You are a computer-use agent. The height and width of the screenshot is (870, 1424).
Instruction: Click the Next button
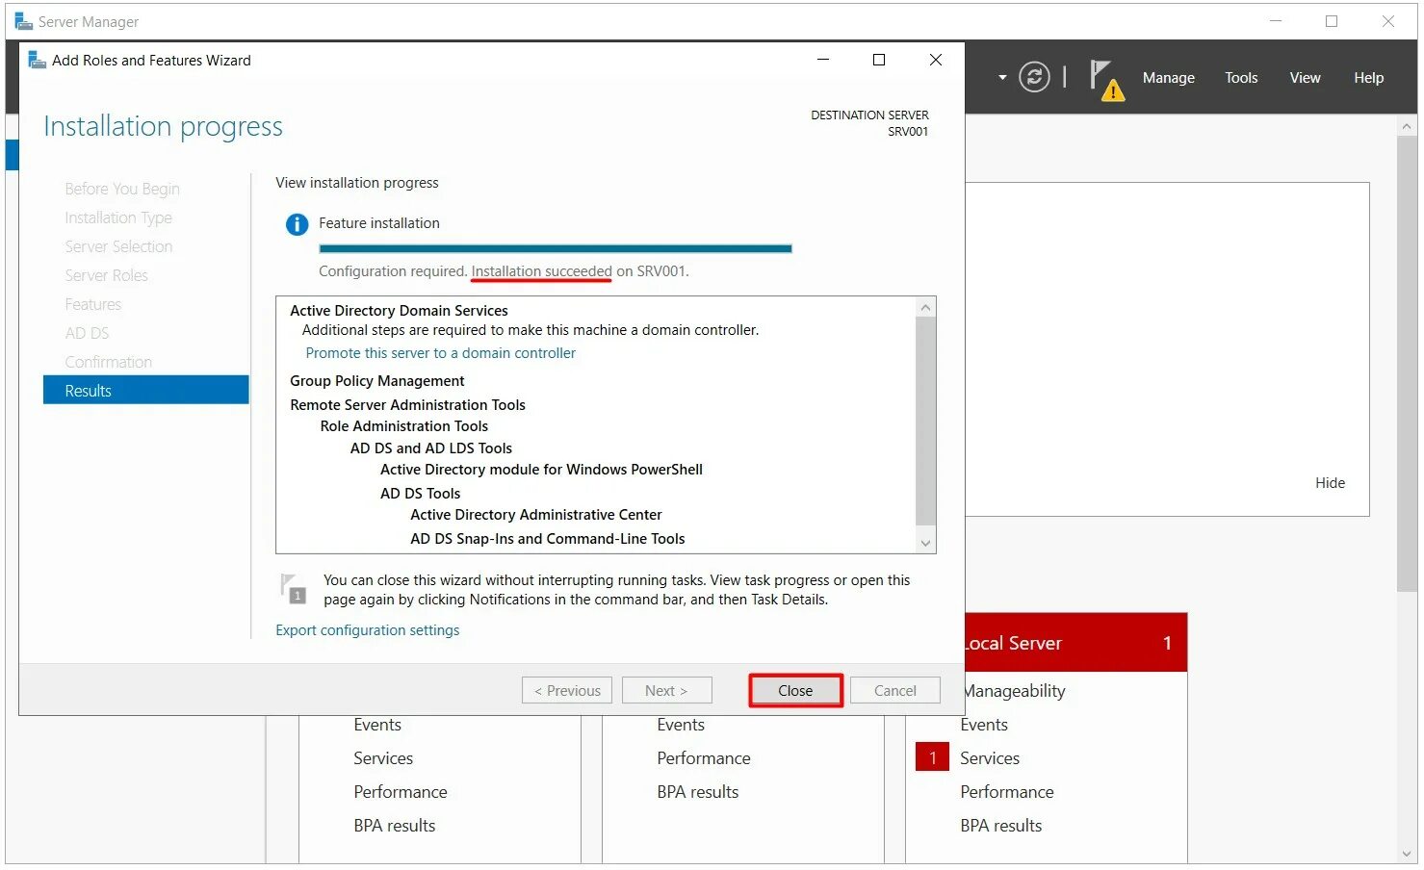[666, 691]
